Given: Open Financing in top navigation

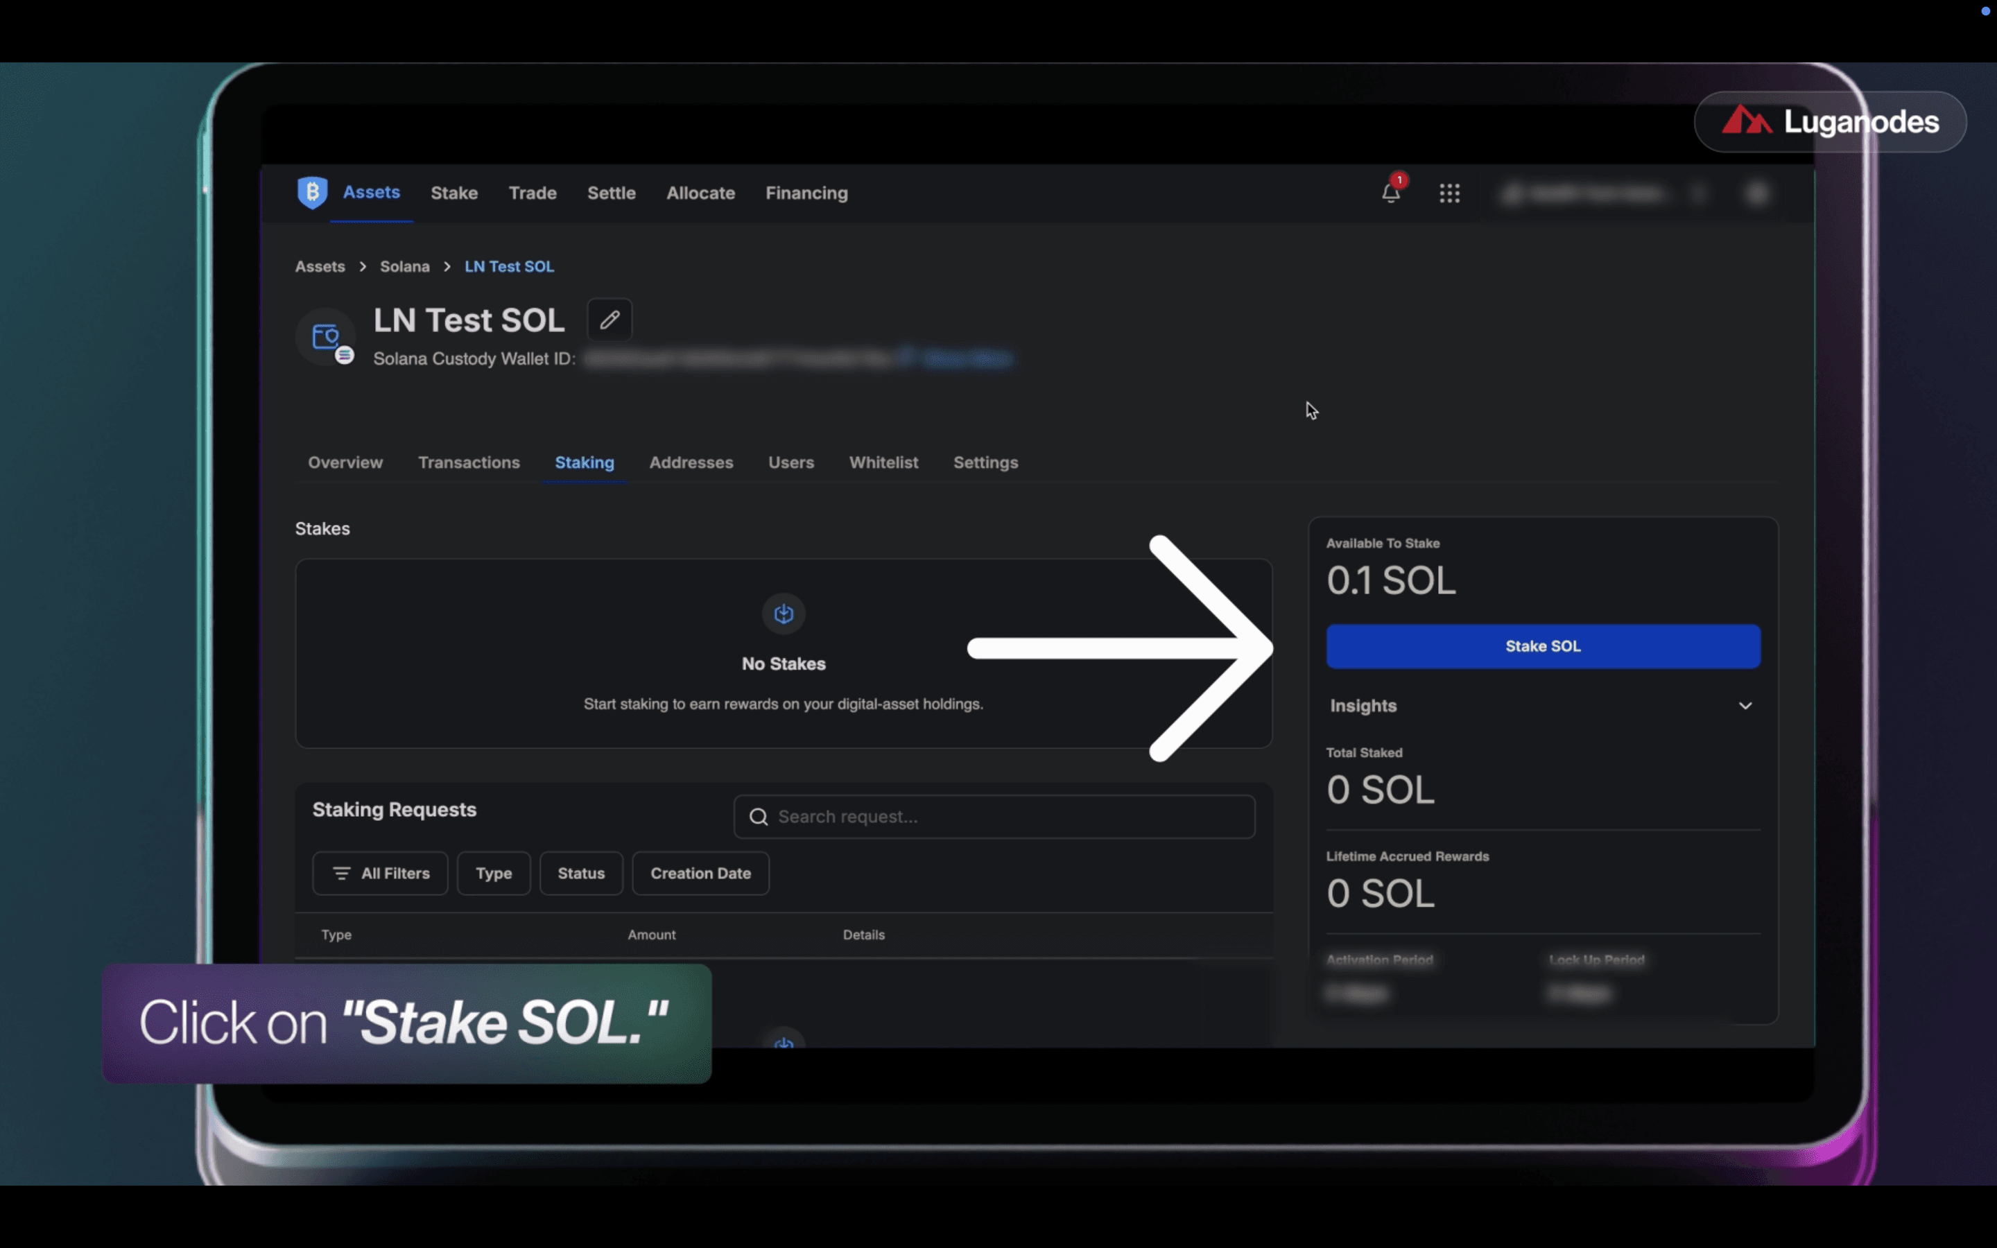Looking at the screenshot, I should [806, 193].
